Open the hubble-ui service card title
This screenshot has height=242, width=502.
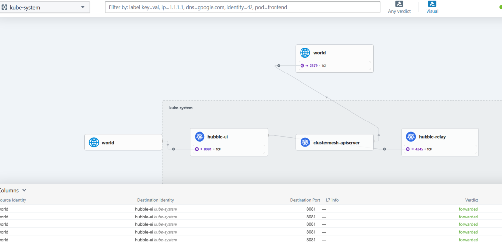pos(218,137)
